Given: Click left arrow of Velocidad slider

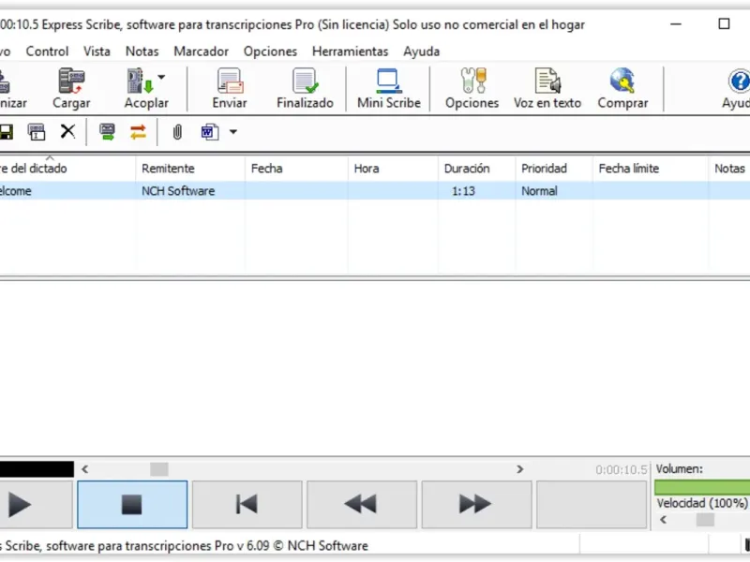Looking at the screenshot, I should coord(663,520).
